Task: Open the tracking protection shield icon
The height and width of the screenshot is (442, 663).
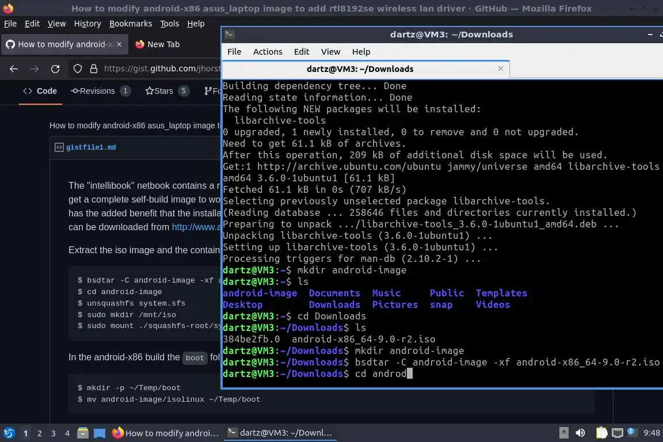Action: coord(77,68)
